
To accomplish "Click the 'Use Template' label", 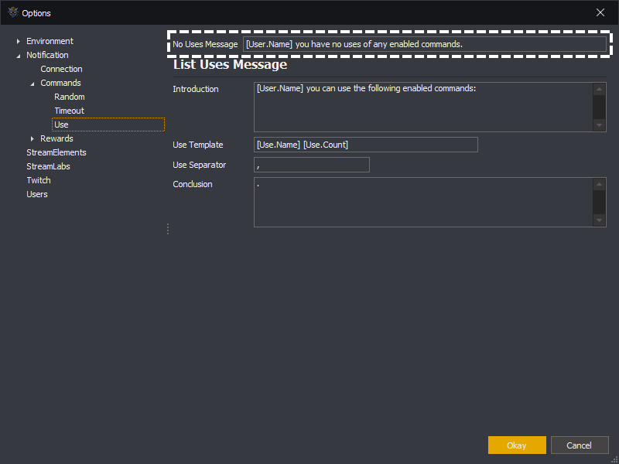I will [x=198, y=145].
